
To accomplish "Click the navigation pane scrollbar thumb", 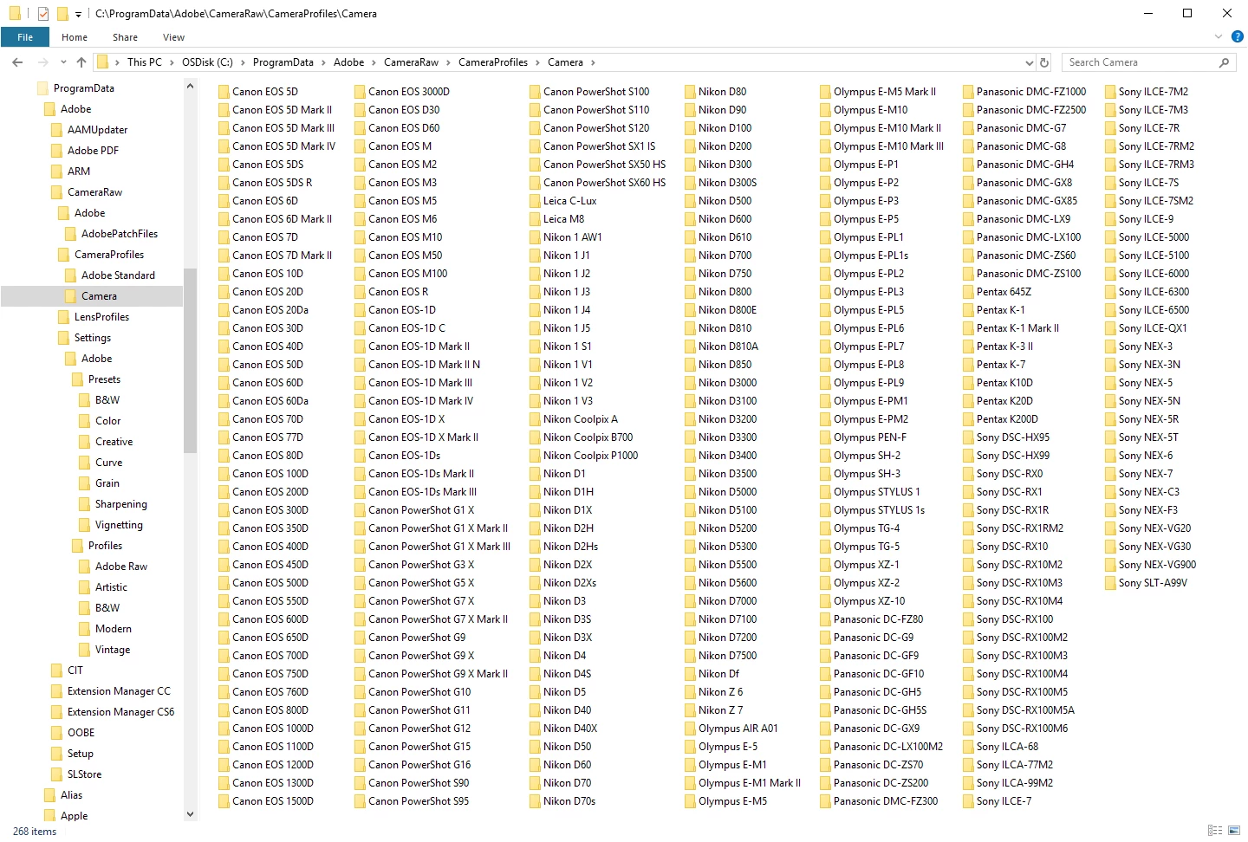I will point(190,359).
